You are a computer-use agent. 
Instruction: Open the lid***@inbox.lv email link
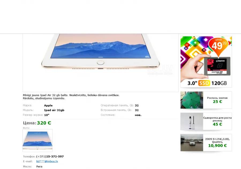click(47, 161)
